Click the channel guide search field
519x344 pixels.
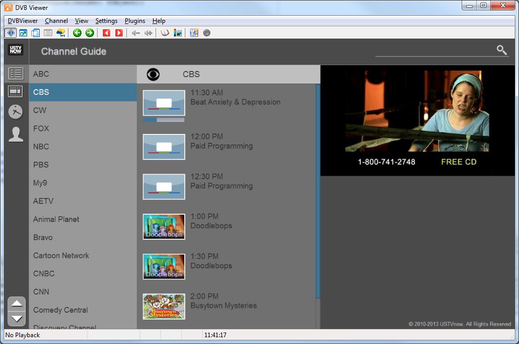point(433,51)
